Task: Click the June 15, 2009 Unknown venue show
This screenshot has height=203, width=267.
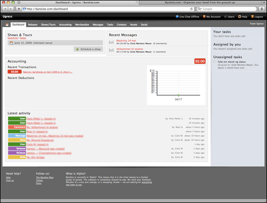Action: 55,43
